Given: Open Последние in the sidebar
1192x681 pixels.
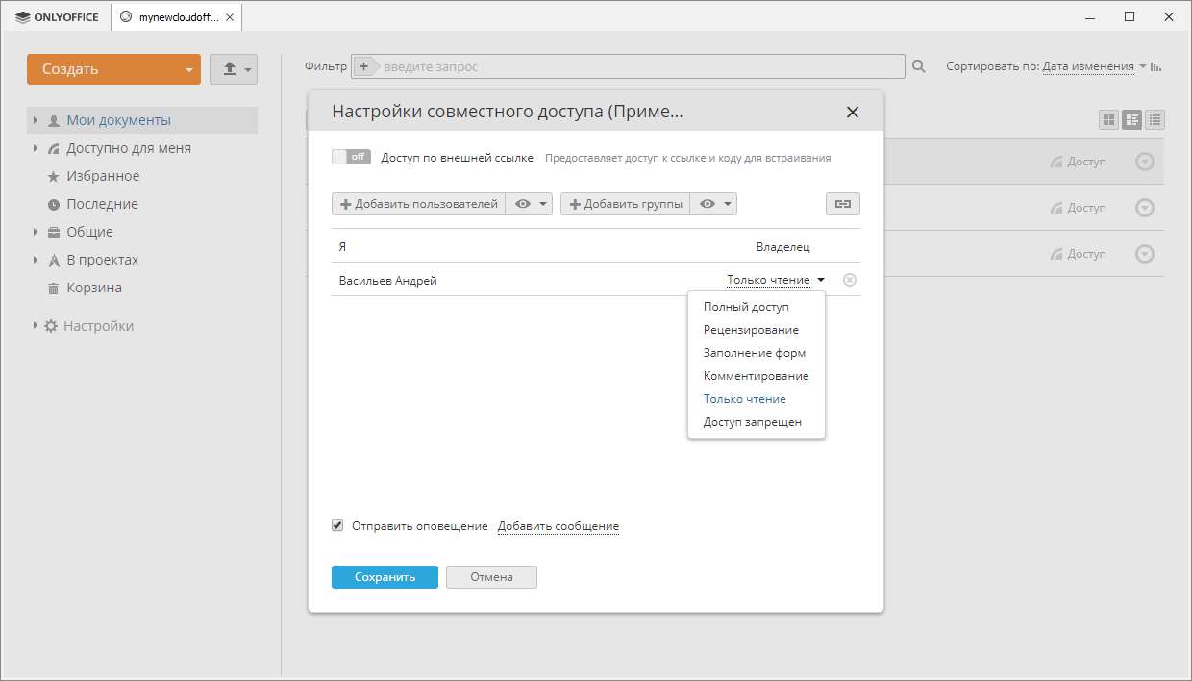Looking at the screenshot, I should (x=102, y=204).
